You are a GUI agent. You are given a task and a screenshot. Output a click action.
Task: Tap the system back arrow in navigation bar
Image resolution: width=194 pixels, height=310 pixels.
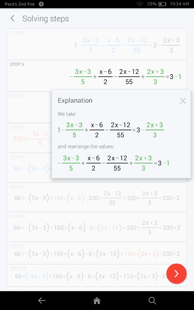[42, 300]
